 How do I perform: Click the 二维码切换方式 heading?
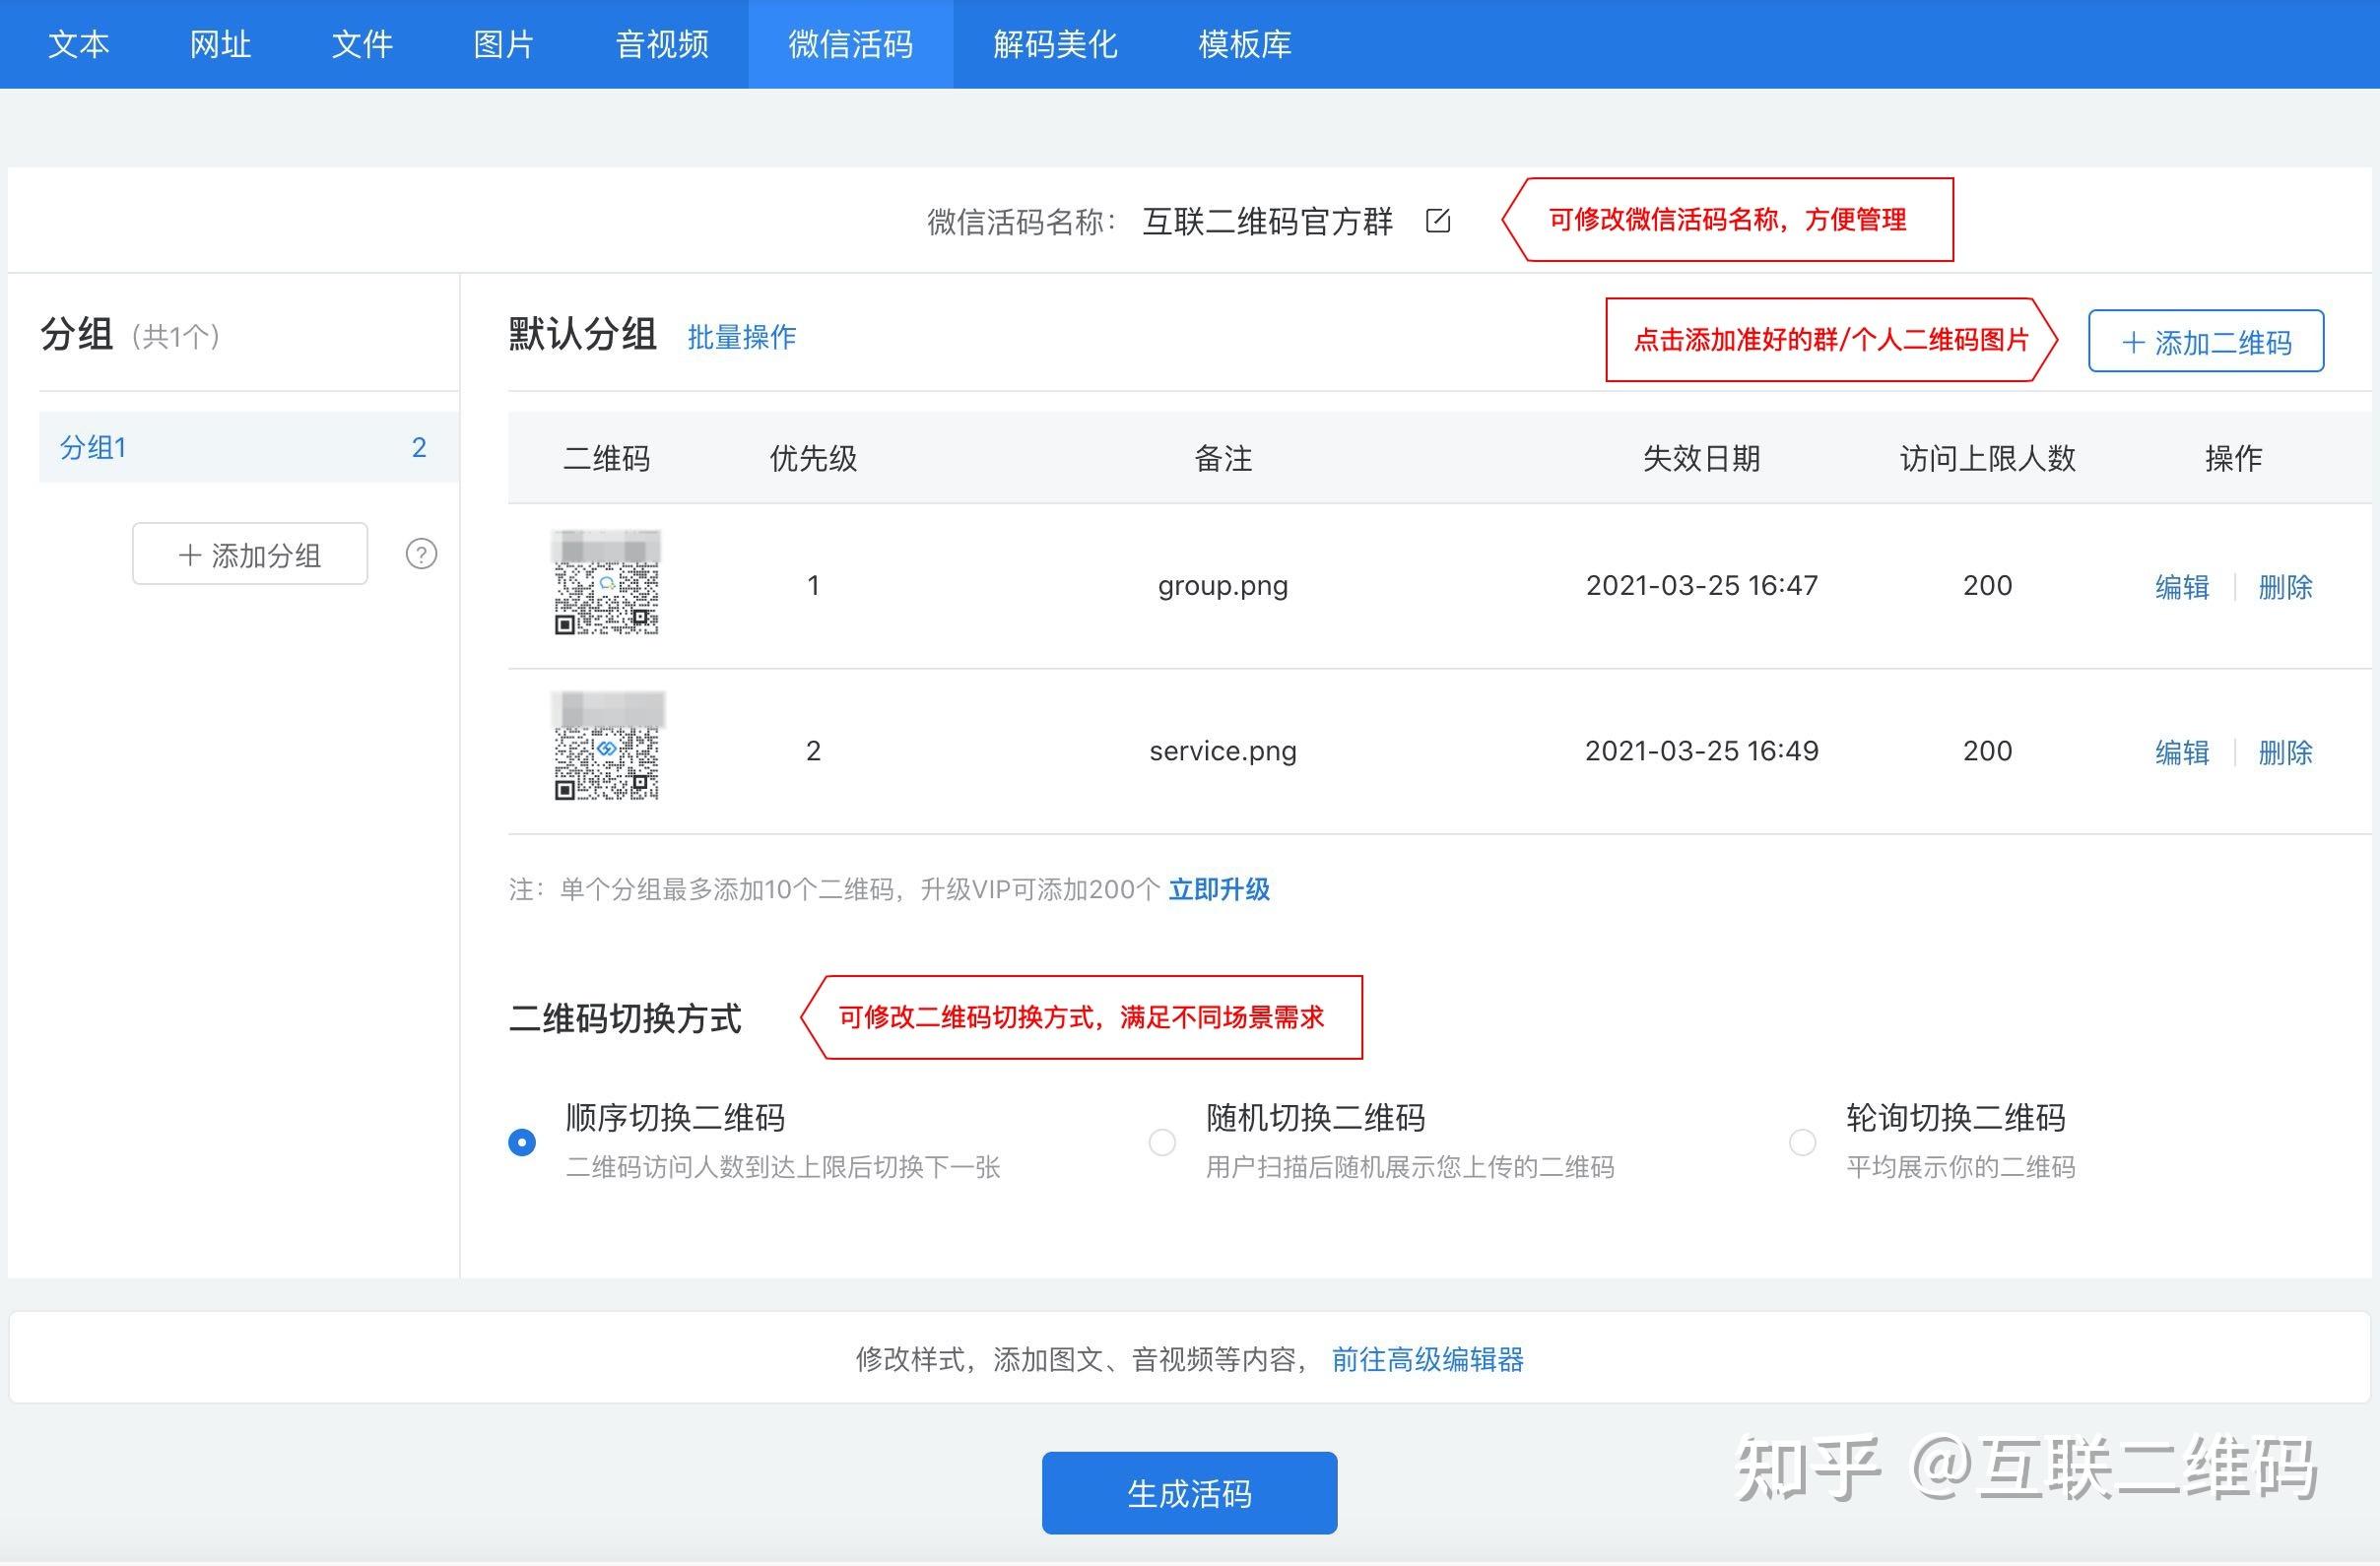pyautogui.click(x=625, y=1018)
